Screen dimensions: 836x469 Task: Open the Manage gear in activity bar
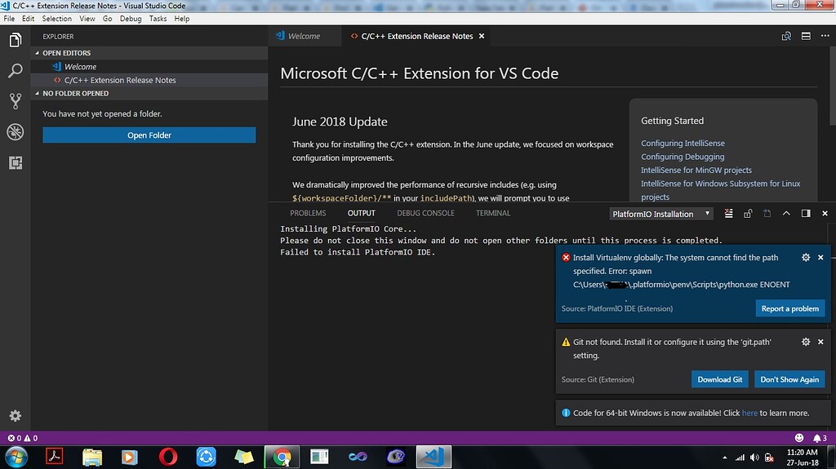pos(15,416)
